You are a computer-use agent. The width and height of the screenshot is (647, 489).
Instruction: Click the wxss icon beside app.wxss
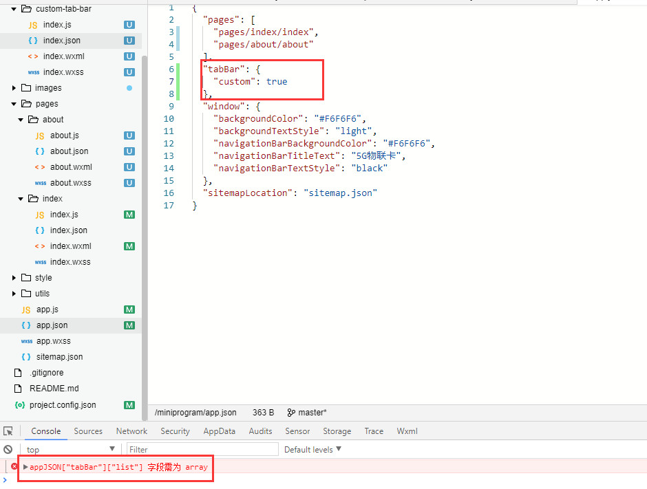point(26,341)
